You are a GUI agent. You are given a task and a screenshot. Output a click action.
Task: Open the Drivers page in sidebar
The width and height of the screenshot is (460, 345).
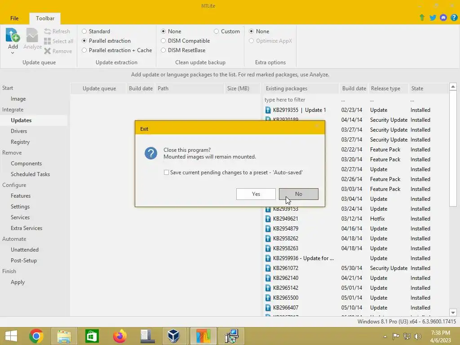19,131
